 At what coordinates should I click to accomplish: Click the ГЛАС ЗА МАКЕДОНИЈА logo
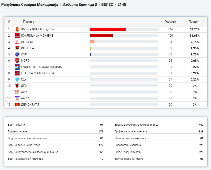[17, 73]
